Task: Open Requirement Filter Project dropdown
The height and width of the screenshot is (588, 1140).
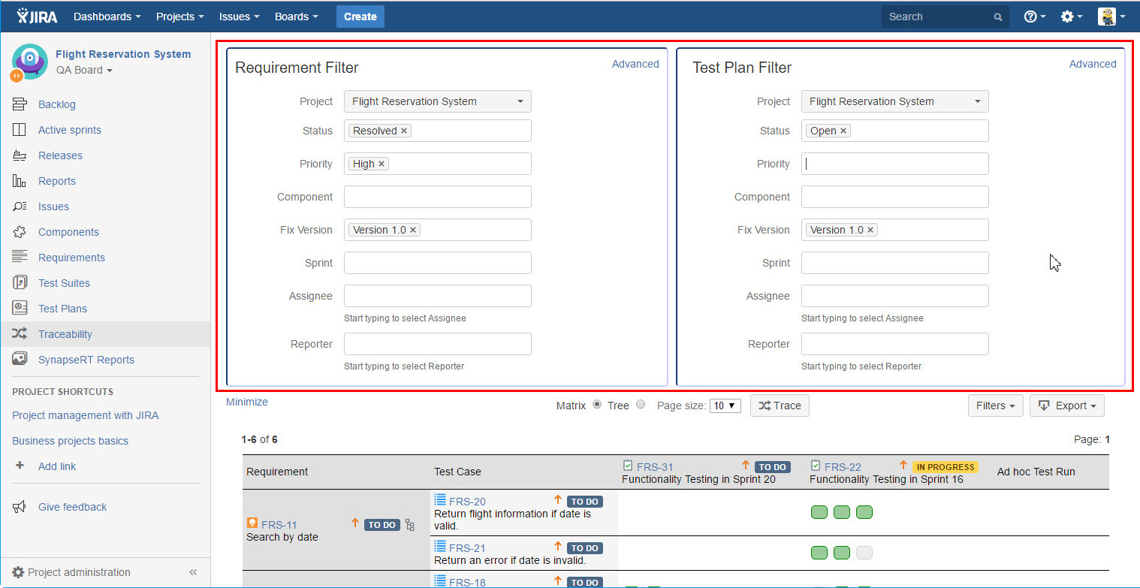Action: pos(438,101)
